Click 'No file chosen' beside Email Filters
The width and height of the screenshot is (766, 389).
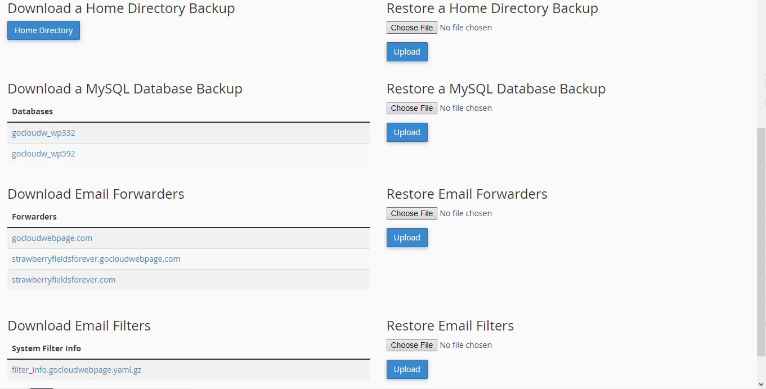(466, 345)
